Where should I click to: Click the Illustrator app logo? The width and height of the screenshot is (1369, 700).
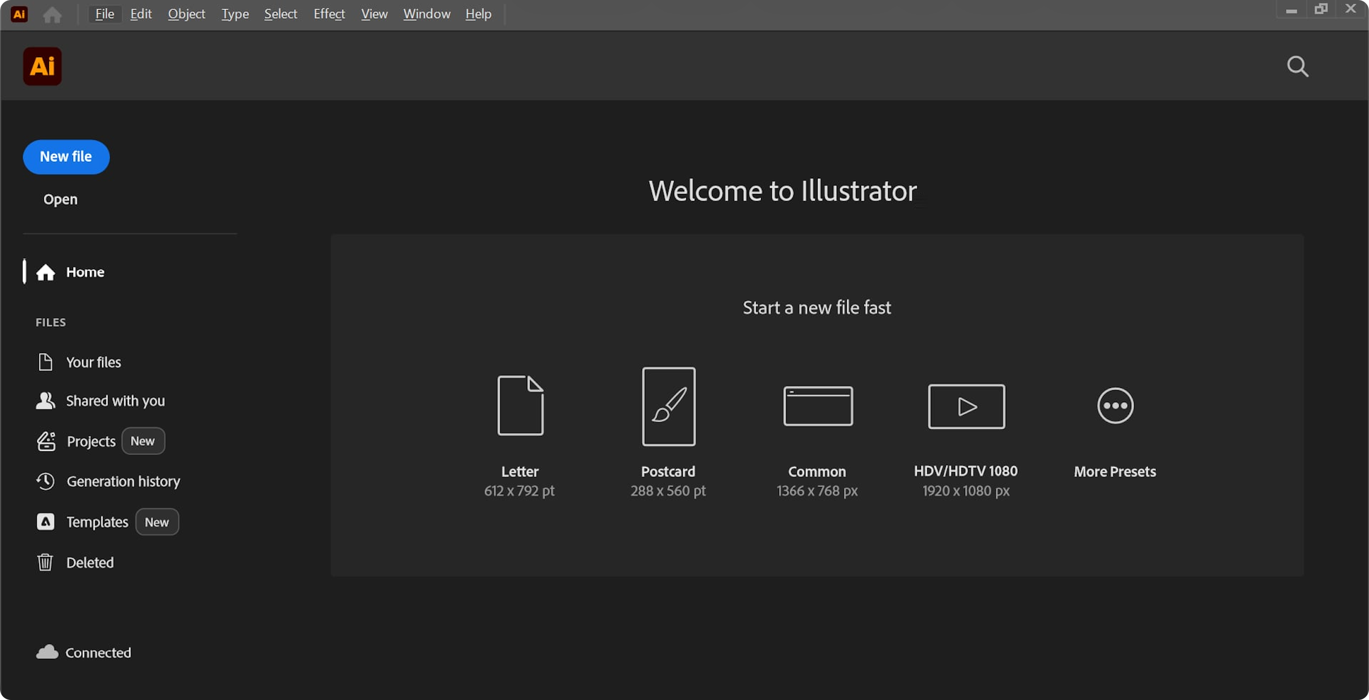pyautogui.click(x=42, y=66)
